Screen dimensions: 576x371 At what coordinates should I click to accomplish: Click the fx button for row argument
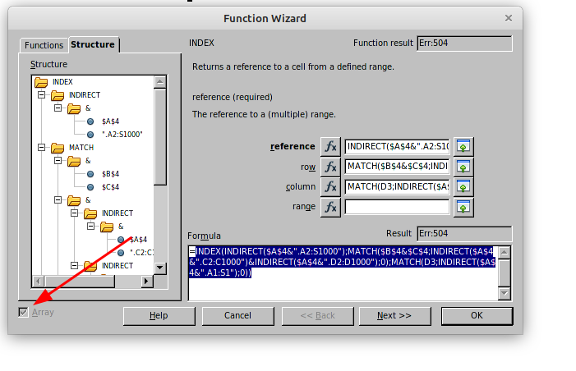(330, 167)
